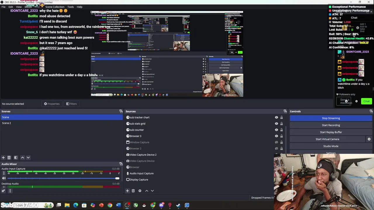Open Audio Mixer menu next to gears icon

[x=10, y=191]
